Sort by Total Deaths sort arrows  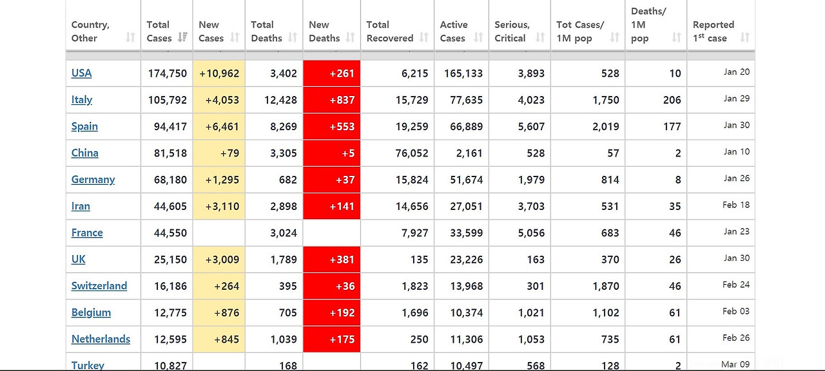[293, 37]
